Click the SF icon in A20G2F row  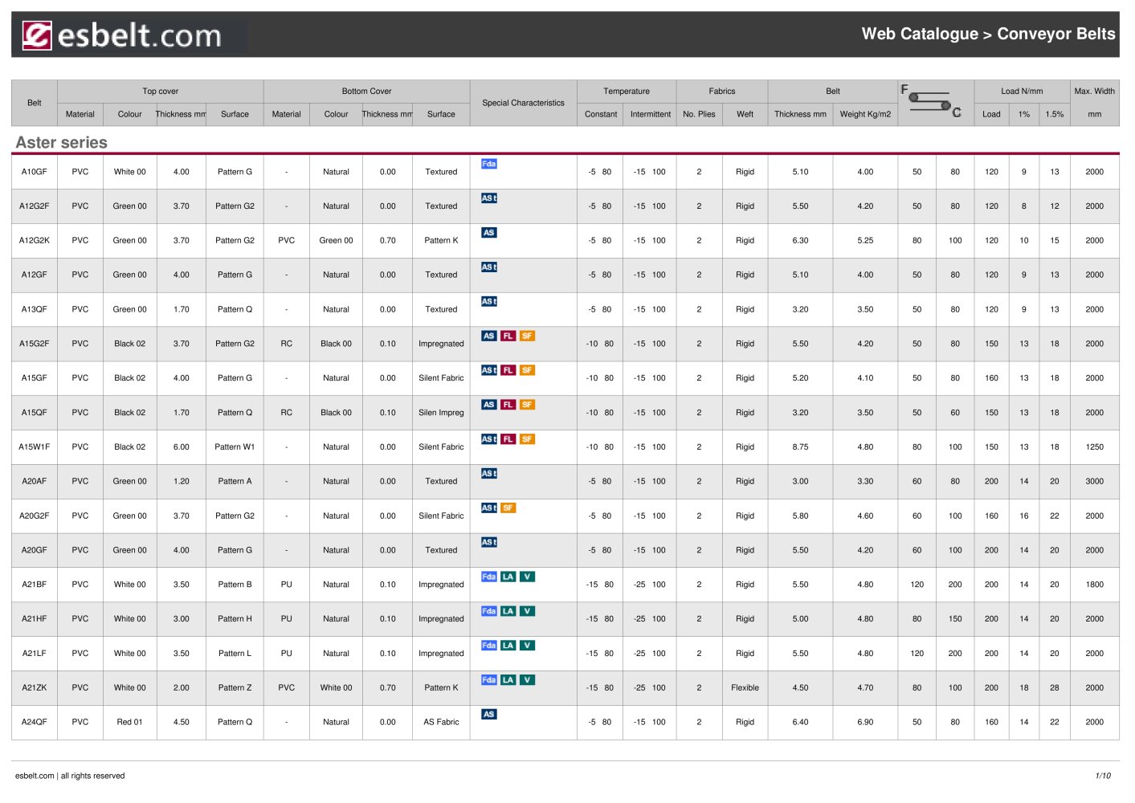point(508,507)
